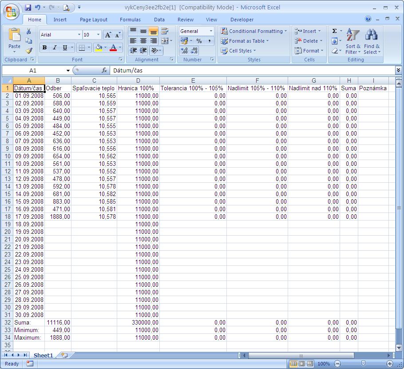Merge and center the selected cells
404x369 pixels.
click(165, 41)
